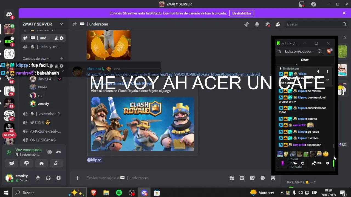
Task: Click the Deshabilitar streamer mode button
Action: (x=242, y=13)
